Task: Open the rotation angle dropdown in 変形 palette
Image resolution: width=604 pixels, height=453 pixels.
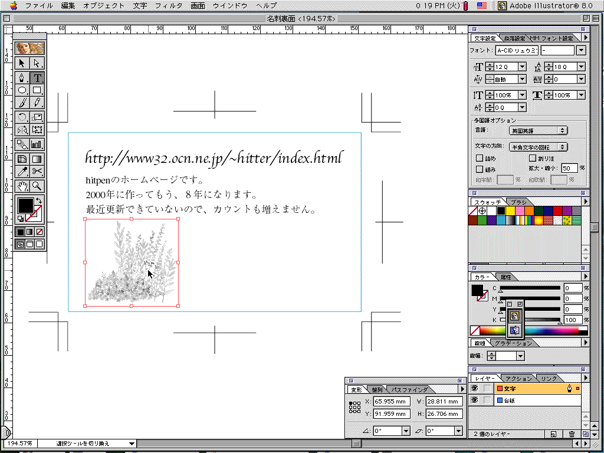Action: (x=406, y=431)
